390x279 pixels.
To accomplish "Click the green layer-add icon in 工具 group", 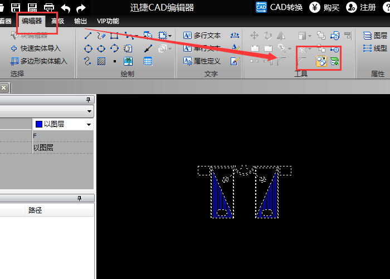I will click(x=334, y=61).
